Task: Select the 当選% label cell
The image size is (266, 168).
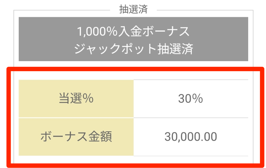Action: tap(76, 98)
